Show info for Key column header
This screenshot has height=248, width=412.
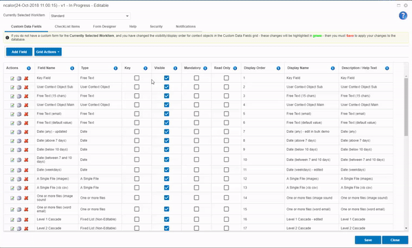coord(146,68)
